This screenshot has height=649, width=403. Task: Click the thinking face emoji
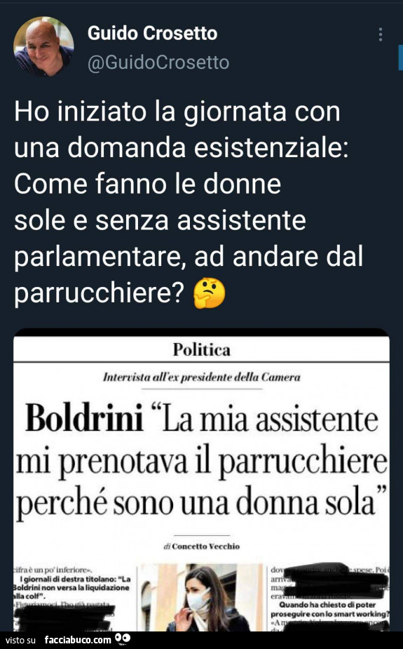pos(210,293)
